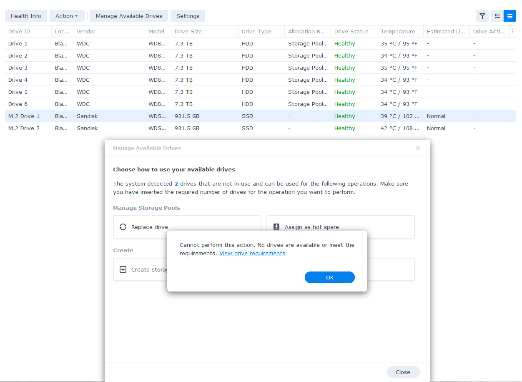Screen dimensions: 522x382
Task: Close the Manage Available Drives dialog via X
Action: (418, 148)
